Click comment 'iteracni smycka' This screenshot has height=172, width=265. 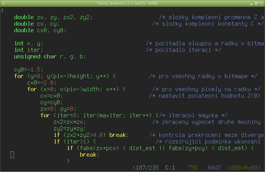(x=193, y=115)
